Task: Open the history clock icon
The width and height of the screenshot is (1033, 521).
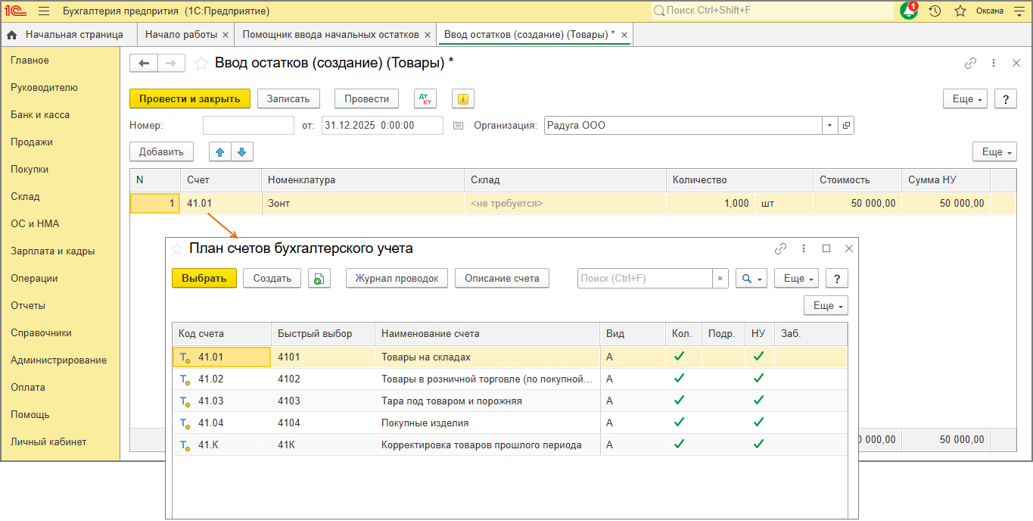Action: pos(935,11)
